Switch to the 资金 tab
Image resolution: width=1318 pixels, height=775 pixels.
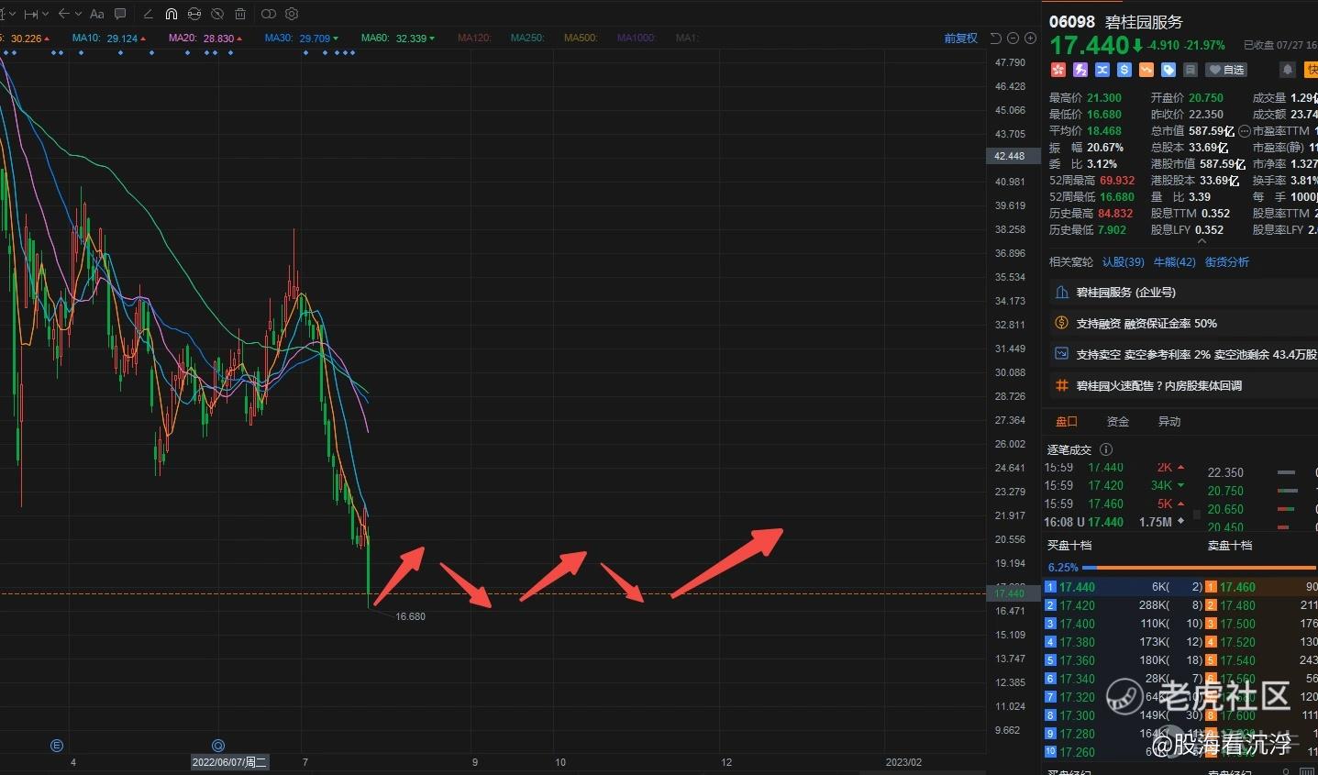[1118, 422]
